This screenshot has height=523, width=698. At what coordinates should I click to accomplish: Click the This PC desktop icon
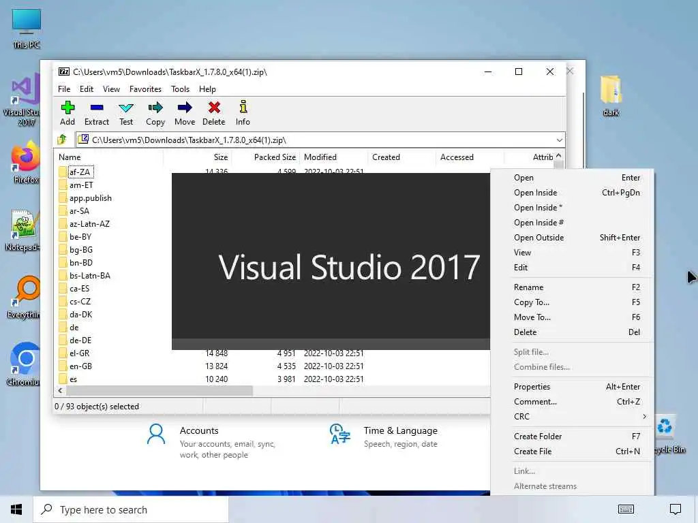coord(27,29)
